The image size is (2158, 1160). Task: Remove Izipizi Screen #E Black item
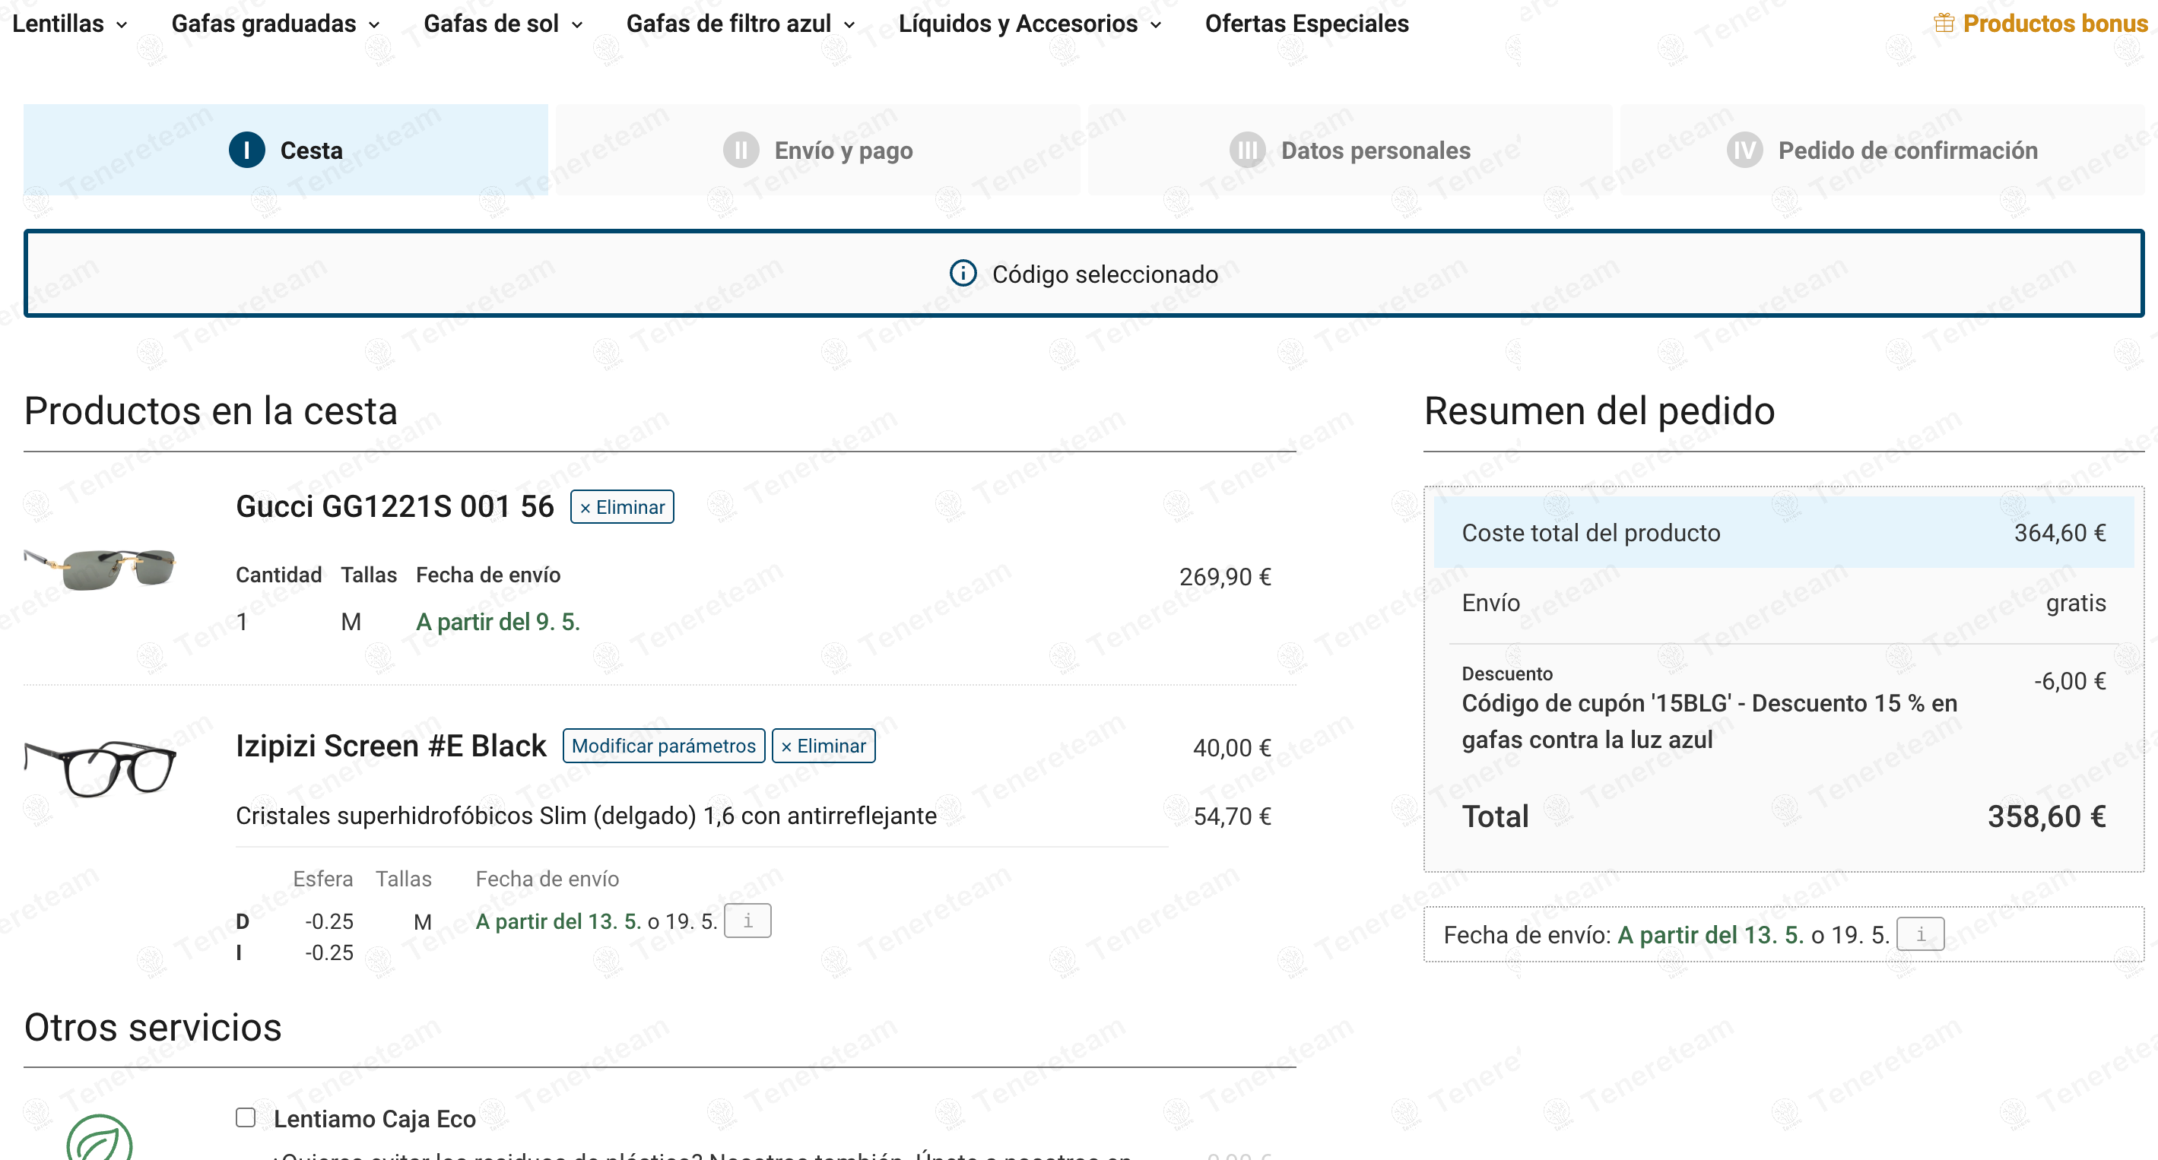pyautogui.click(x=823, y=746)
